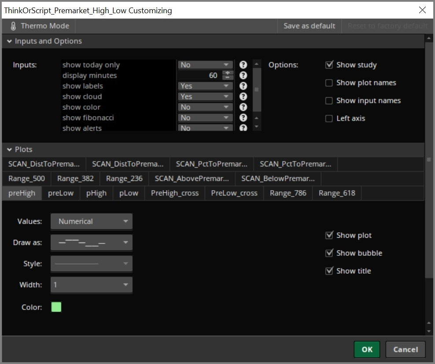
Task: Enable the Show plot names option
Action: (x=329, y=82)
